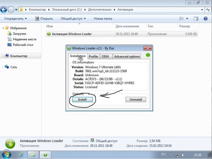Click the change view icon
212x159 pixels.
point(181,19)
